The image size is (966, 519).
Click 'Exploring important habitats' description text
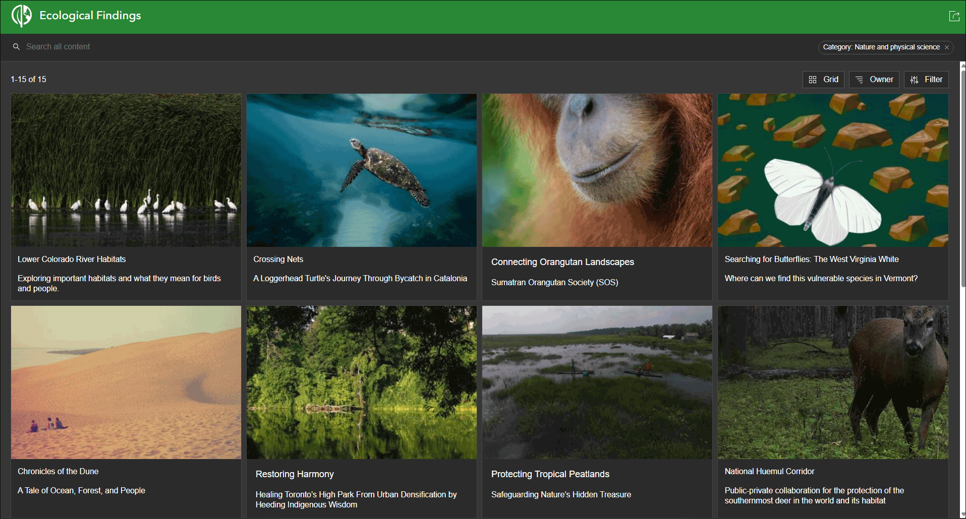pos(119,283)
